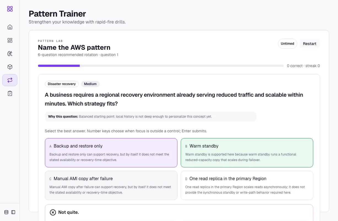Toggle the sidebar panel collapse icon
This screenshot has width=338, height=221.
pos(13,212)
